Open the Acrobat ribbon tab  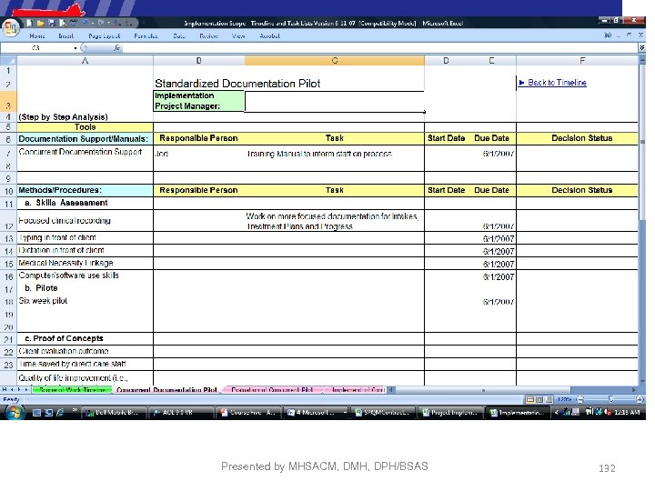270,35
